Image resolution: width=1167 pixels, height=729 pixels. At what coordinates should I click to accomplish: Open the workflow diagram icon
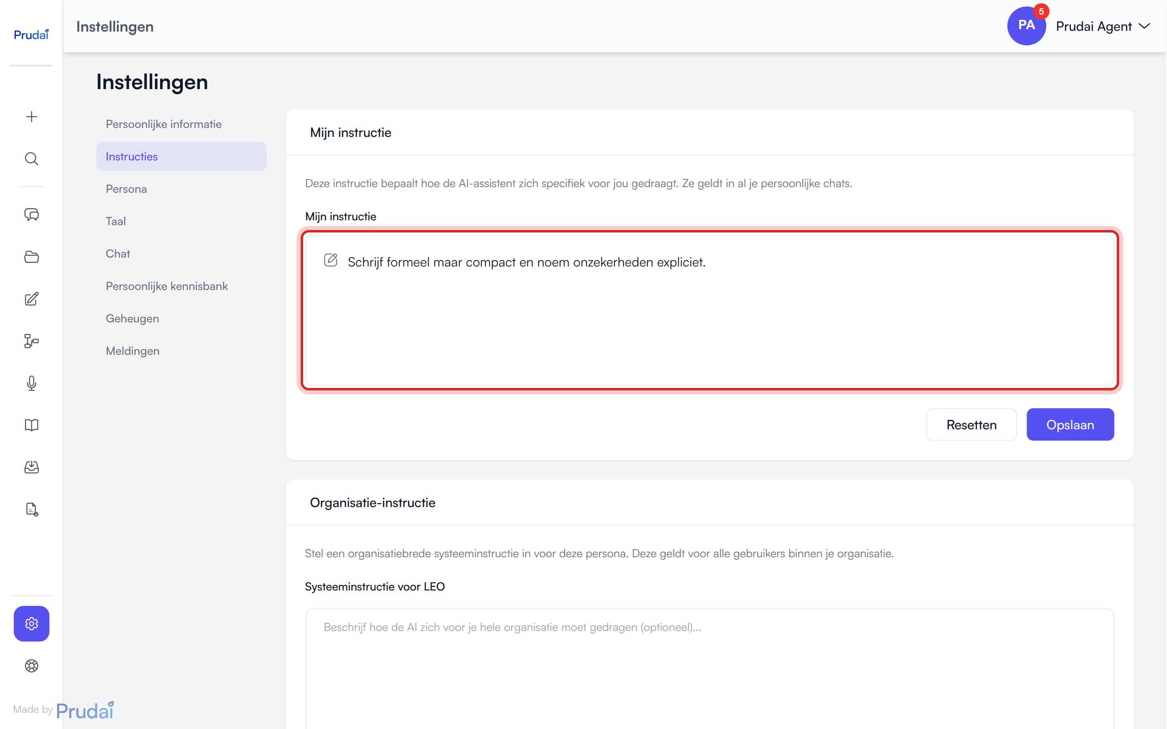click(31, 341)
